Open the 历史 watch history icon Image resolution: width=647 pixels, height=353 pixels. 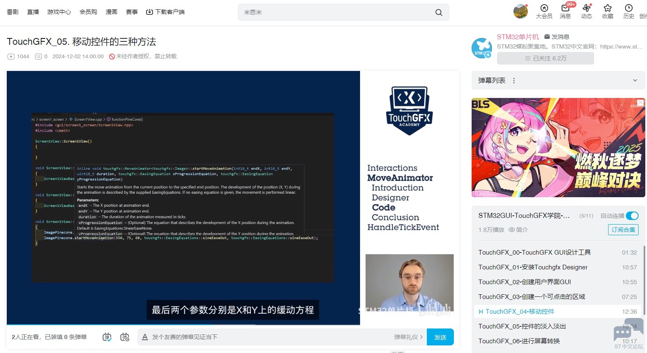tap(628, 11)
